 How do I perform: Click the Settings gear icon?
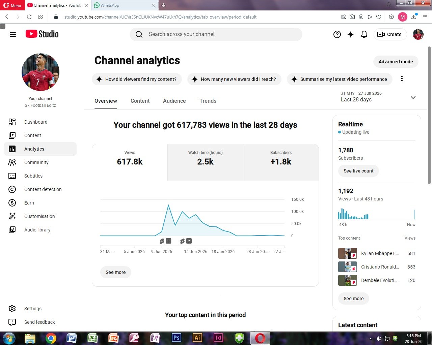[x=12, y=309]
